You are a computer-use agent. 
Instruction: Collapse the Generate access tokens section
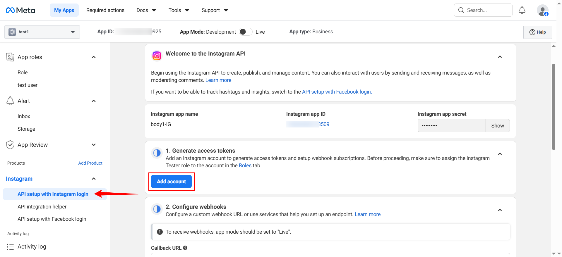(500, 154)
